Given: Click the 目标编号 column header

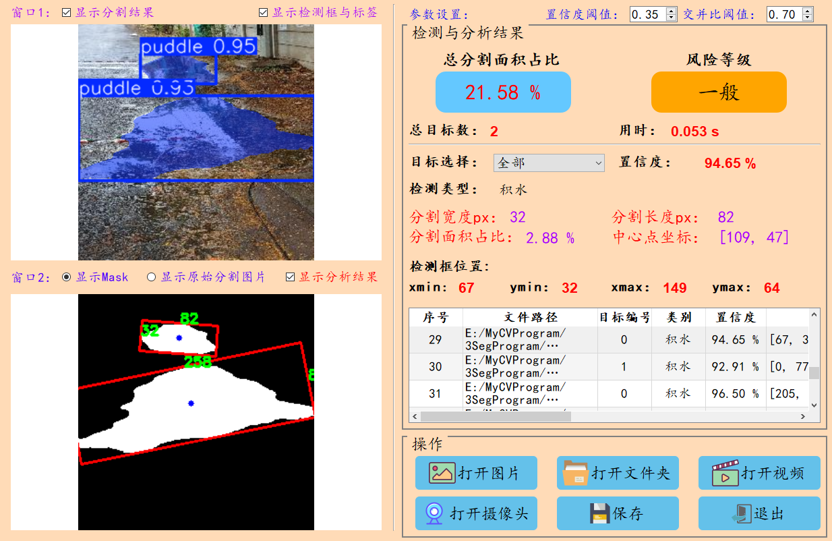Looking at the screenshot, I should 624,317.
